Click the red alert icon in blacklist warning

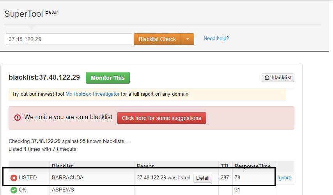(x=18, y=118)
